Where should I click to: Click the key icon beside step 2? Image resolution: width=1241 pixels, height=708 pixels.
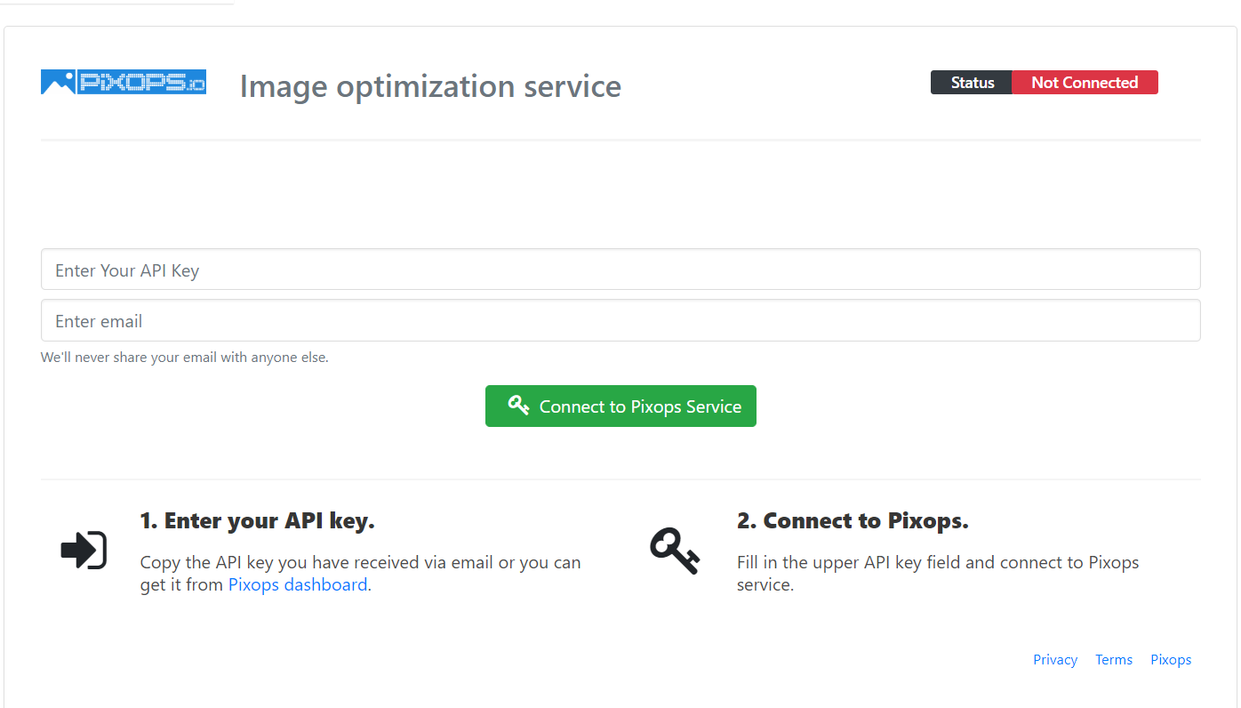(676, 550)
